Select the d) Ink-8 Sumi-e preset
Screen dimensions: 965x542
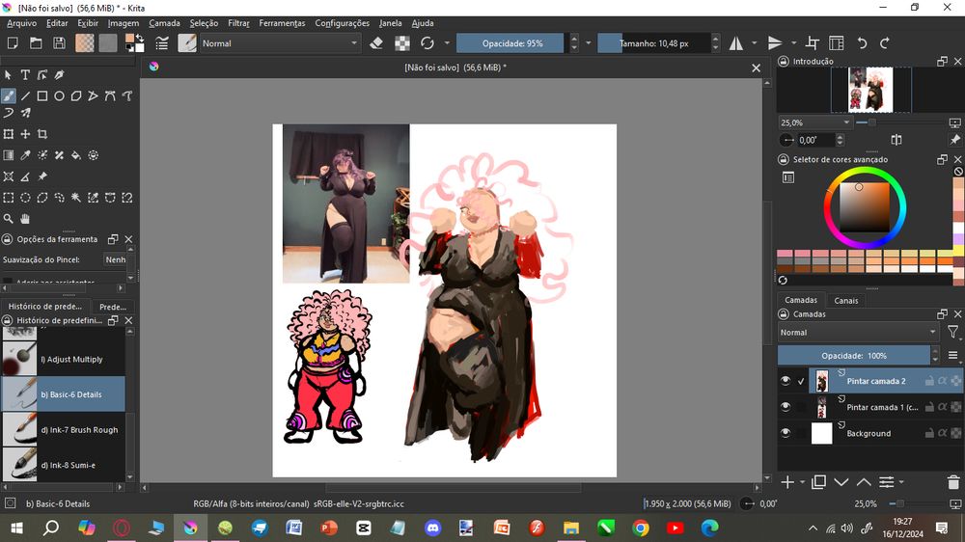(64, 465)
